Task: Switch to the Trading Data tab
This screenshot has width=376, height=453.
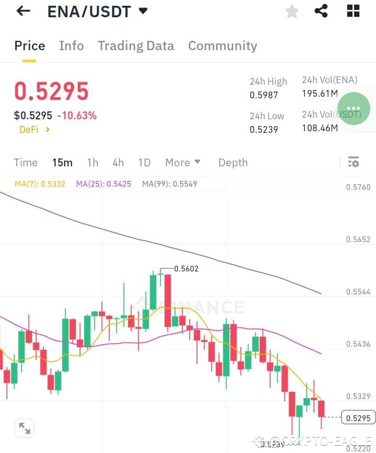Action: coord(136,46)
